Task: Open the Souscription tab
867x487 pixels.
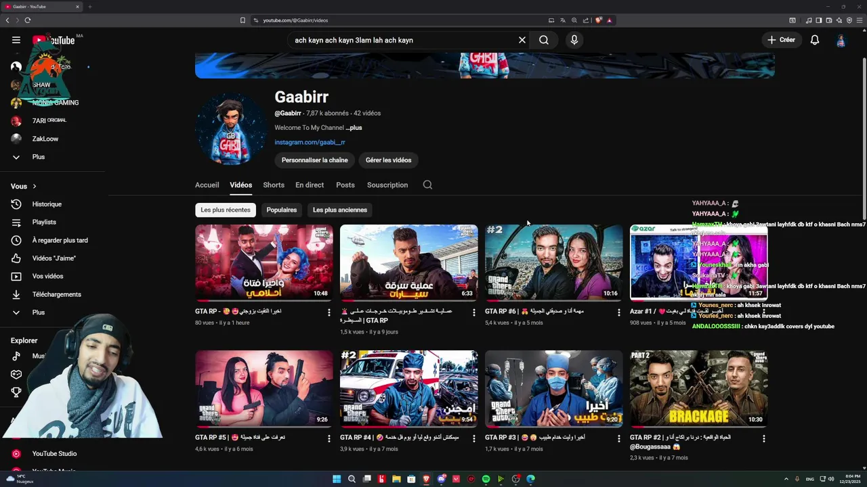Action: [387, 185]
